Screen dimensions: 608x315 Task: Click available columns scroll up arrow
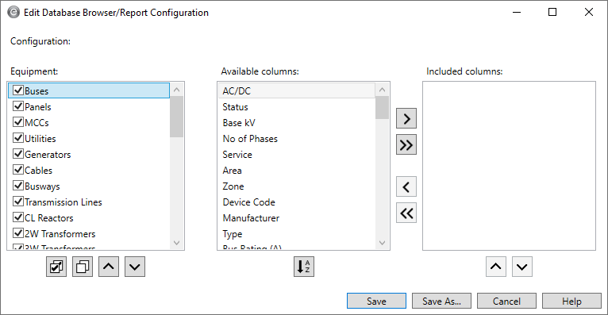pos(383,90)
